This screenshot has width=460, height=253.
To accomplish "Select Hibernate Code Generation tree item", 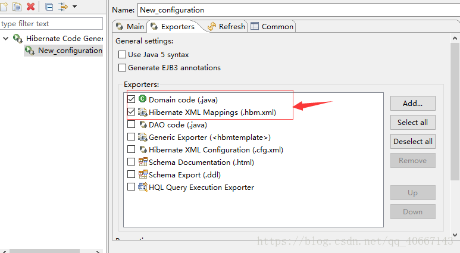I will (64, 39).
